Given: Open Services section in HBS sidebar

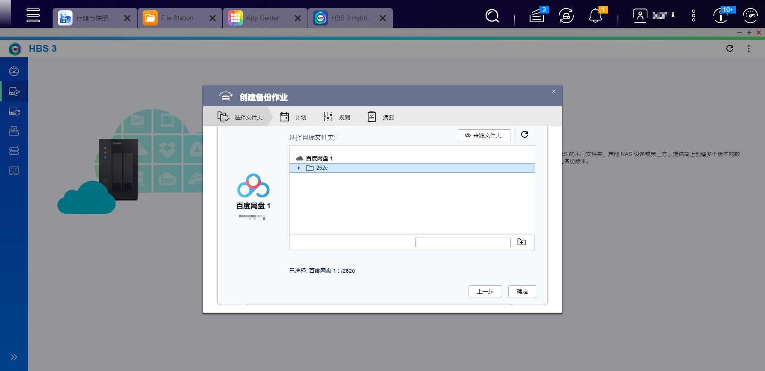Looking at the screenshot, I should [x=14, y=131].
